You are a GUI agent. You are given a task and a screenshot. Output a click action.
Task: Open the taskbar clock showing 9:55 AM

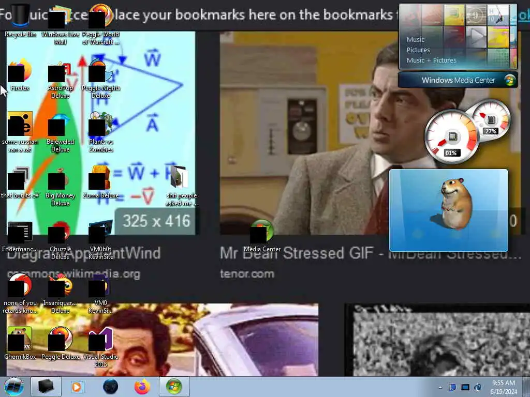[x=504, y=387]
